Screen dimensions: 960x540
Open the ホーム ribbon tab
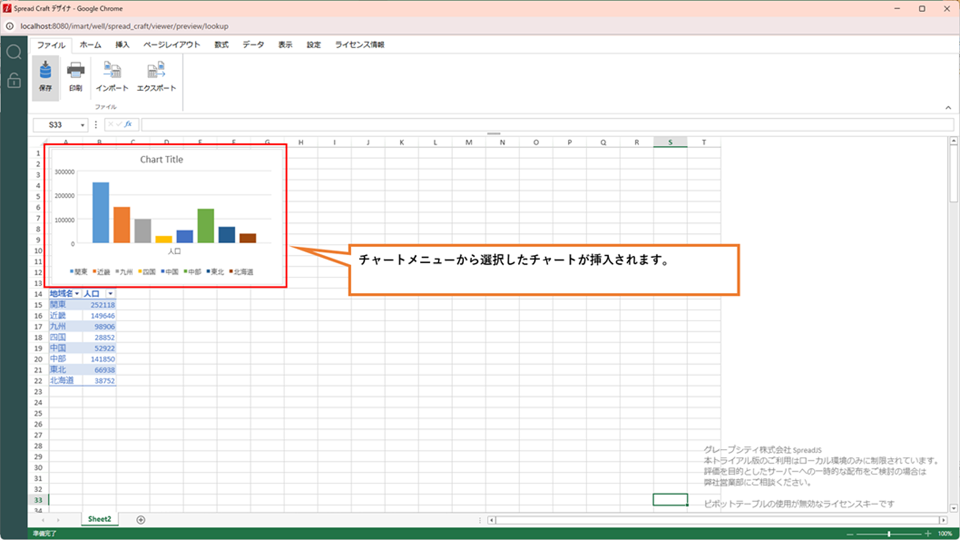[90, 45]
